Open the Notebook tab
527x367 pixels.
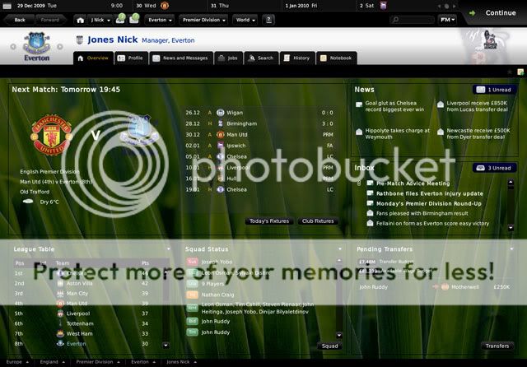pyautogui.click(x=335, y=58)
